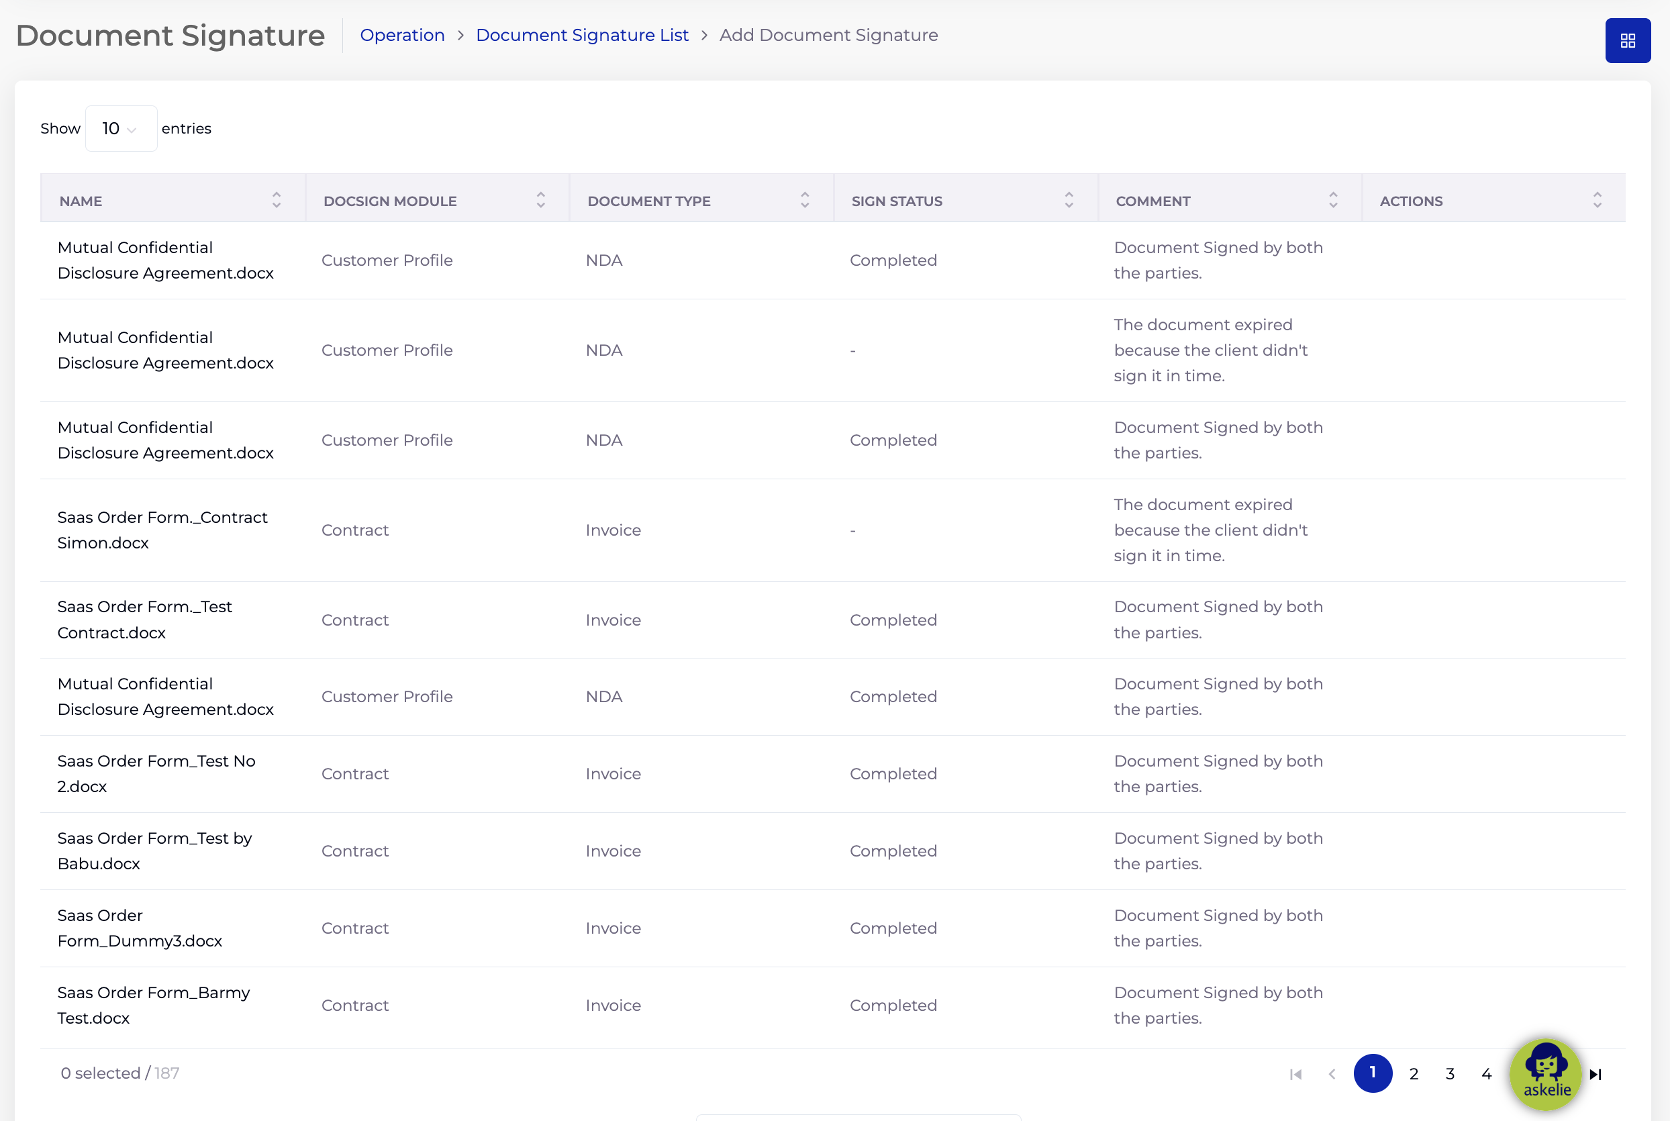Image resolution: width=1670 pixels, height=1121 pixels.
Task: Sort by Actions column arrows
Action: point(1597,200)
